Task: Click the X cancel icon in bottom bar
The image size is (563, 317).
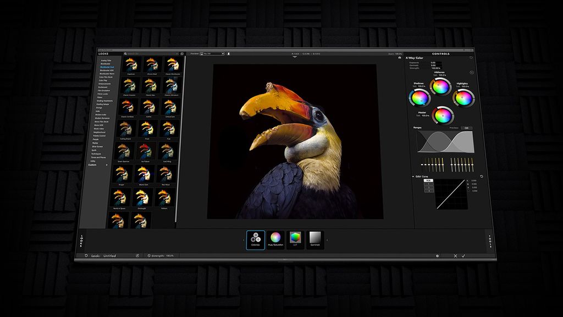Action: click(x=455, y=256)
